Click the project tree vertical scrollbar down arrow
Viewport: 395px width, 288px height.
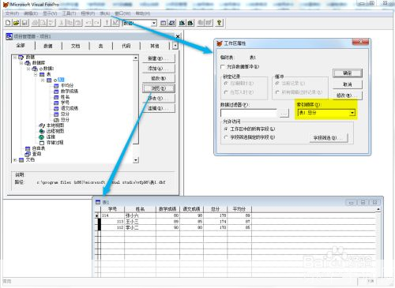point(136,160)
